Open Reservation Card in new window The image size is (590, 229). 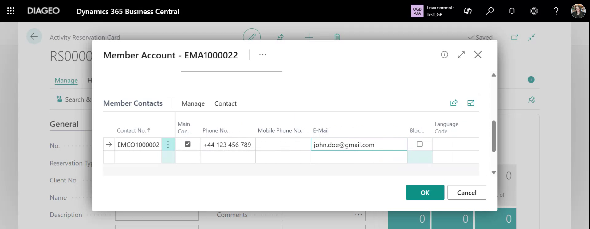tap(514, 37)
